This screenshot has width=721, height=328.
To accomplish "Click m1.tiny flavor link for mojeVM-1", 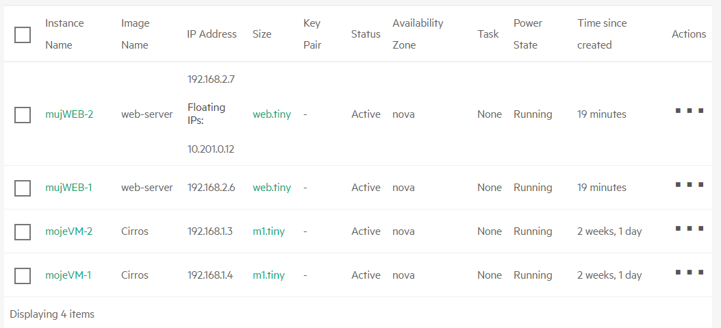I will [x=268, y=275].
